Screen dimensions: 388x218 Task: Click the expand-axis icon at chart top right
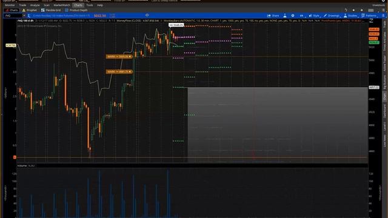coord(371,21)
